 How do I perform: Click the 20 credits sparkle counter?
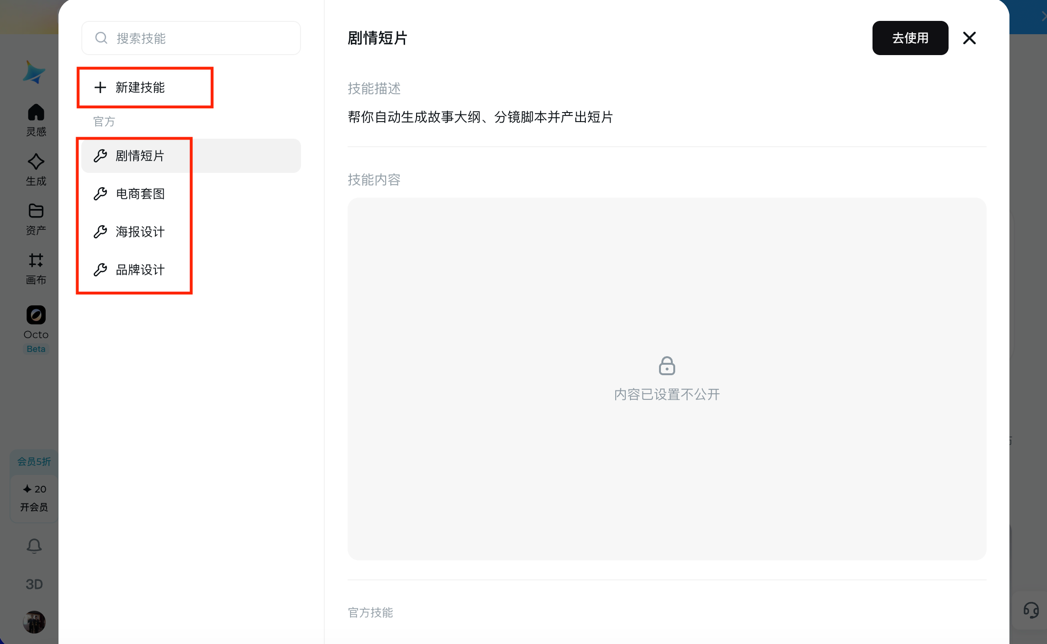pos(34,489)
